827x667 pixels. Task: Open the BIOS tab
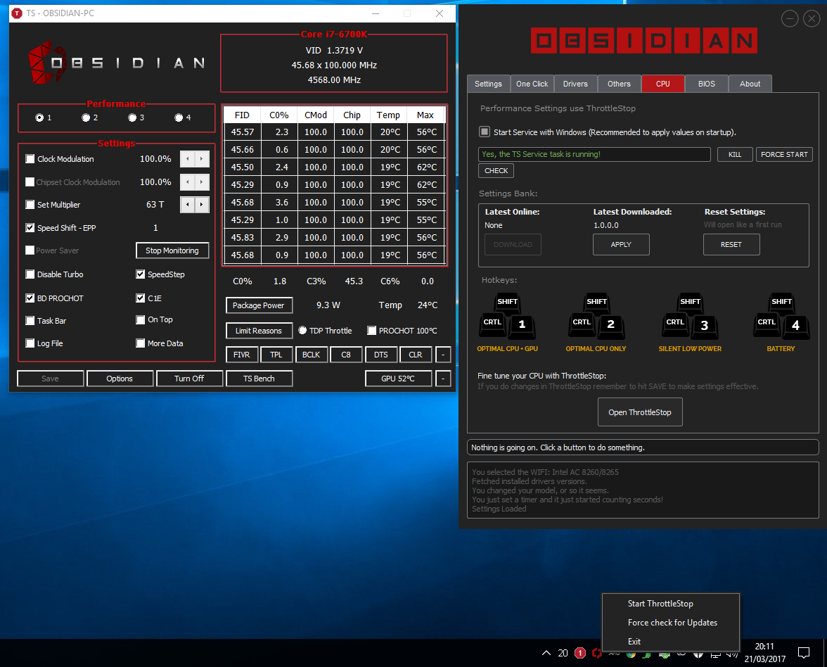click(x=707, y=84)
